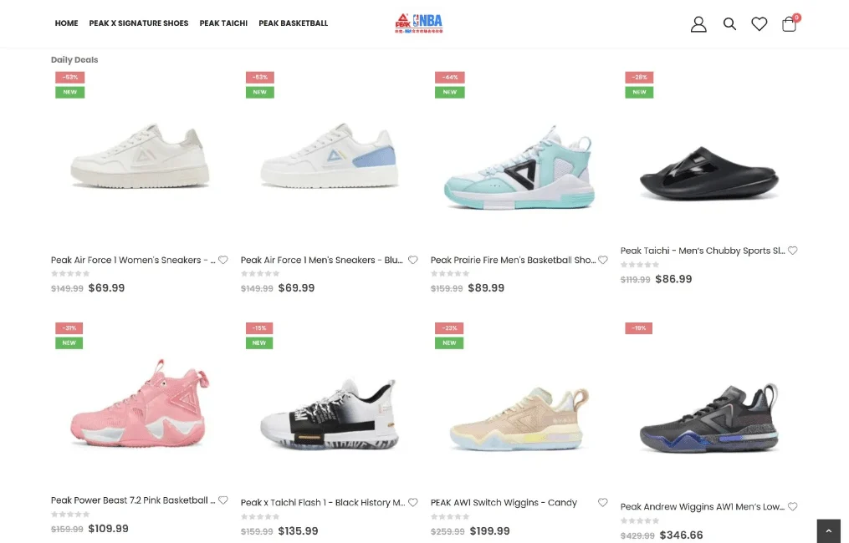The image size is (849, 543).
Task: Click the Peak NBA logo
Action: point(419,23)
